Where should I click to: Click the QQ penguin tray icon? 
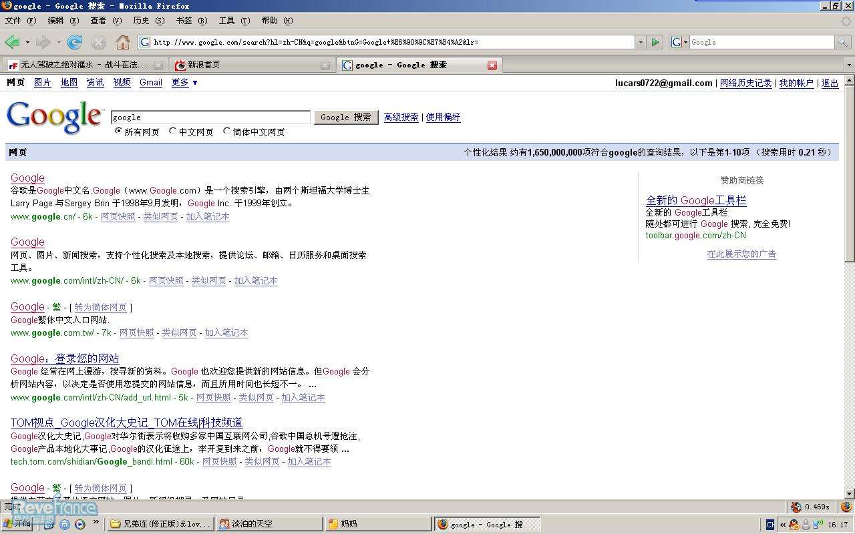794,525
